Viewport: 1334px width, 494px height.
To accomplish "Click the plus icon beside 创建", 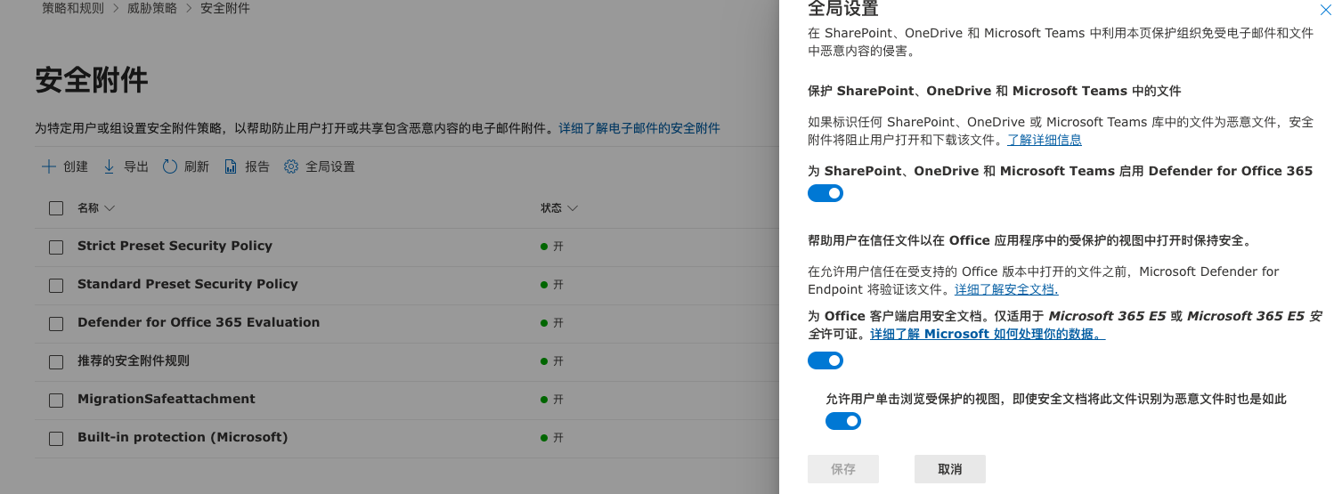I will 49,166.
